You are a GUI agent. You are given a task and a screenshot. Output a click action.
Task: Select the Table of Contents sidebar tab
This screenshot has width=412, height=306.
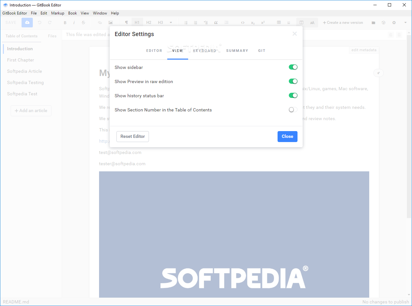[x=22, y=36]
